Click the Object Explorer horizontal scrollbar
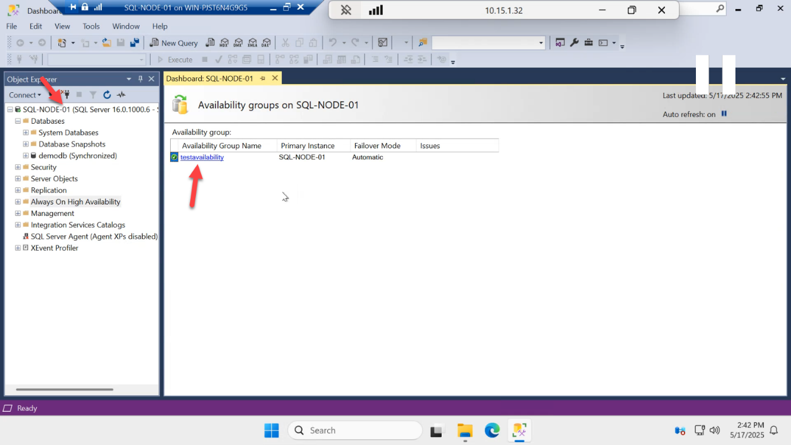 click(65, 389)
